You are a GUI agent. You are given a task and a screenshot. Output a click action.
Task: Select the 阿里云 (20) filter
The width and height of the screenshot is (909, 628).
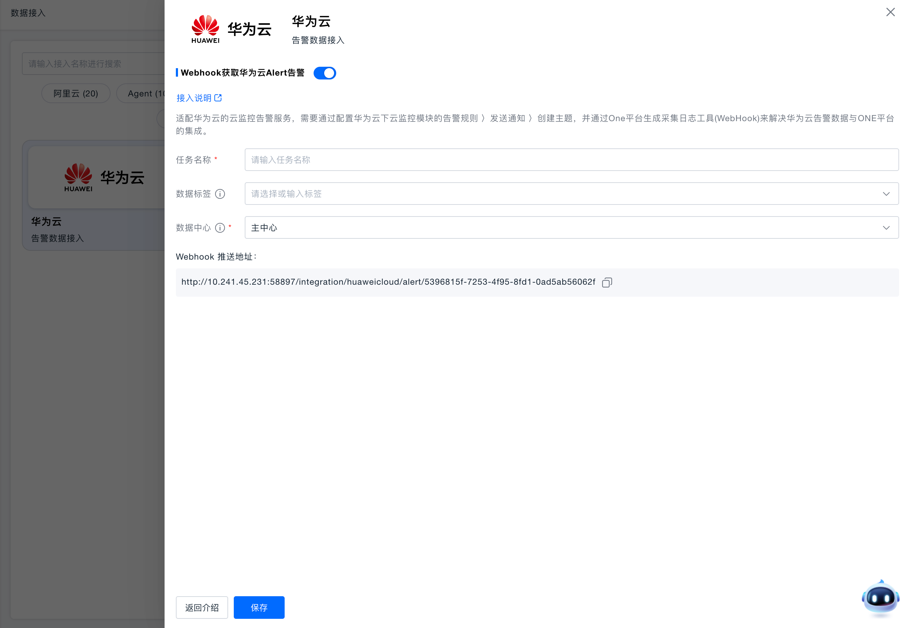pos(76,93)
